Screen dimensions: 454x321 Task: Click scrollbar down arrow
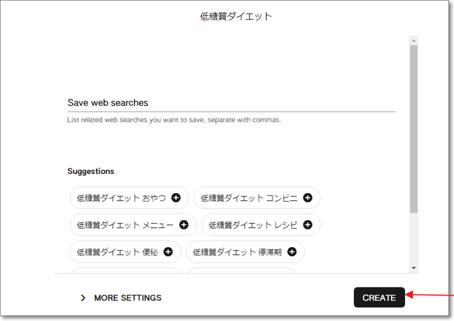[414, 268]
